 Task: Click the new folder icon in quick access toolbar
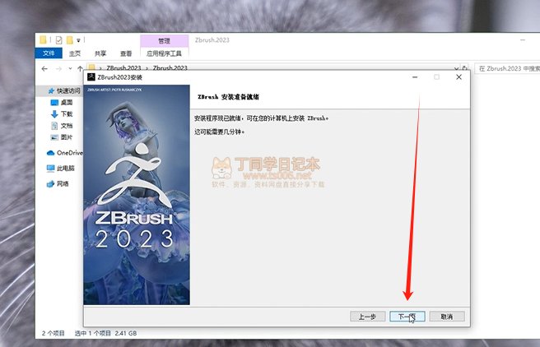70,40
